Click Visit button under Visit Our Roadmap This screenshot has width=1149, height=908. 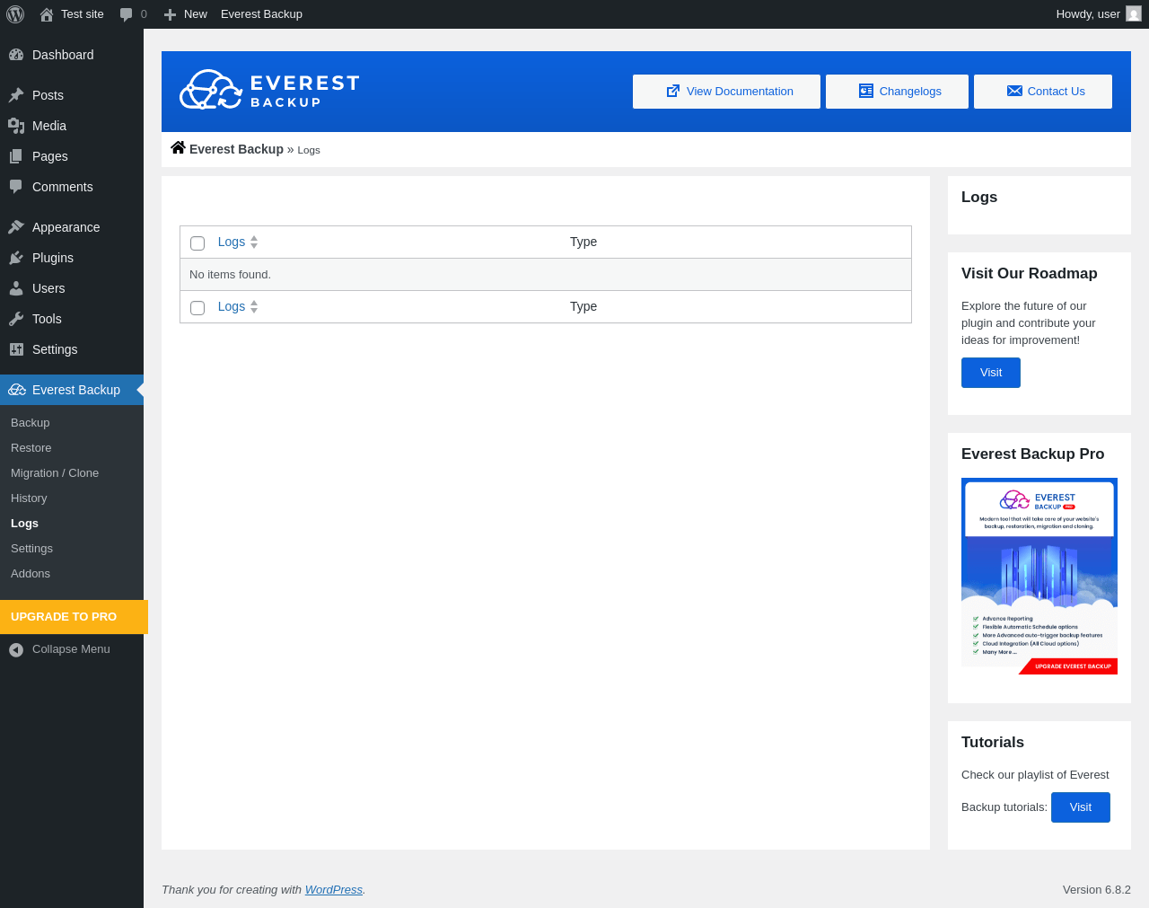point(991,373)
